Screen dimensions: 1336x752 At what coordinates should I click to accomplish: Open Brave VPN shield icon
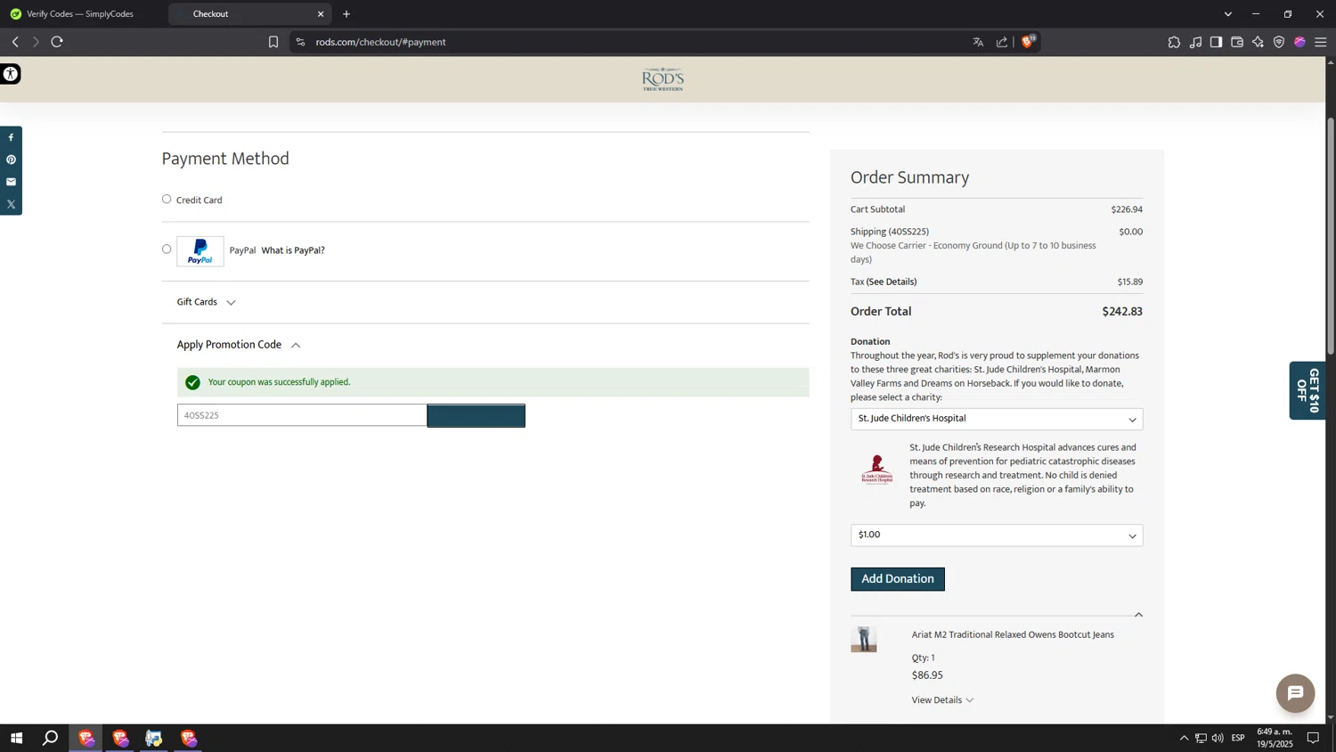click(x=1279, y=42)
